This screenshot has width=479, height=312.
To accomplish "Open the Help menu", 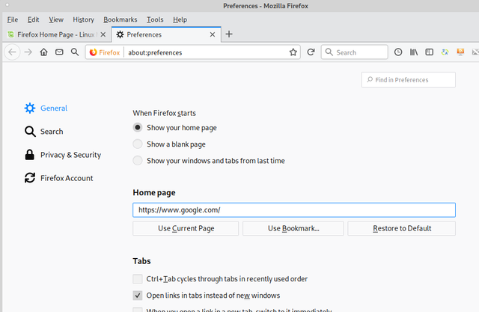I will (180, 19).
